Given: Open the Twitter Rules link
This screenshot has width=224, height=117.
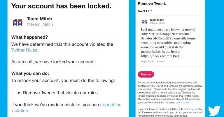Looking at the screenshot, I should tap(24, 50).
